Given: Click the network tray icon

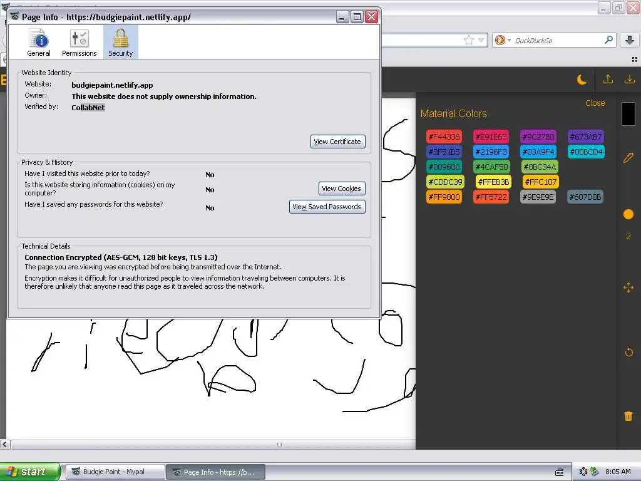Looking at the screenshot, I should 583,472.
